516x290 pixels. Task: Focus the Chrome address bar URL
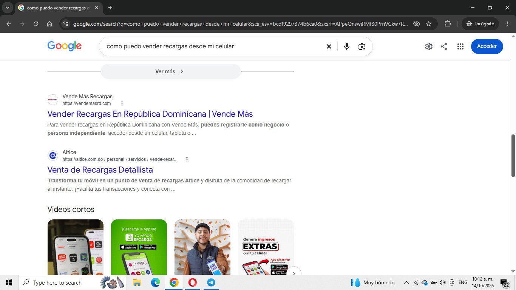241,24
